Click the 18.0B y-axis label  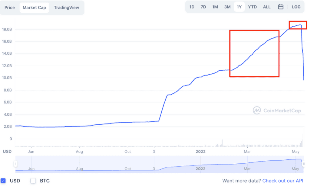point(7,29)
